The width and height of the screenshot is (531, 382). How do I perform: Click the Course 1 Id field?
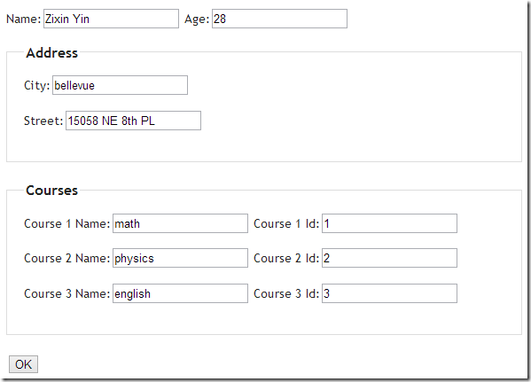click(x=389, y=223)
